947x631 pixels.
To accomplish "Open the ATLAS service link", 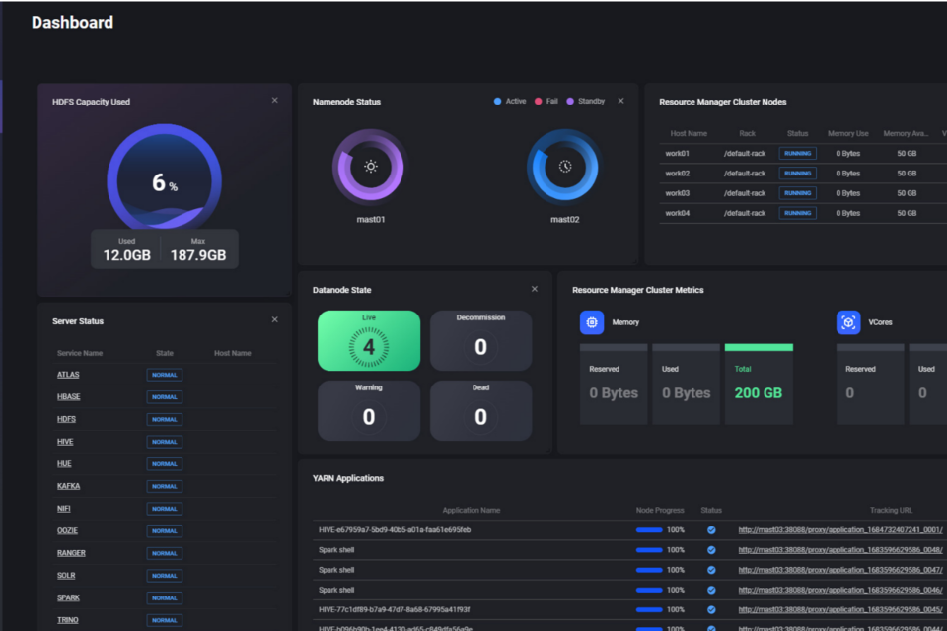I will 68,375.
